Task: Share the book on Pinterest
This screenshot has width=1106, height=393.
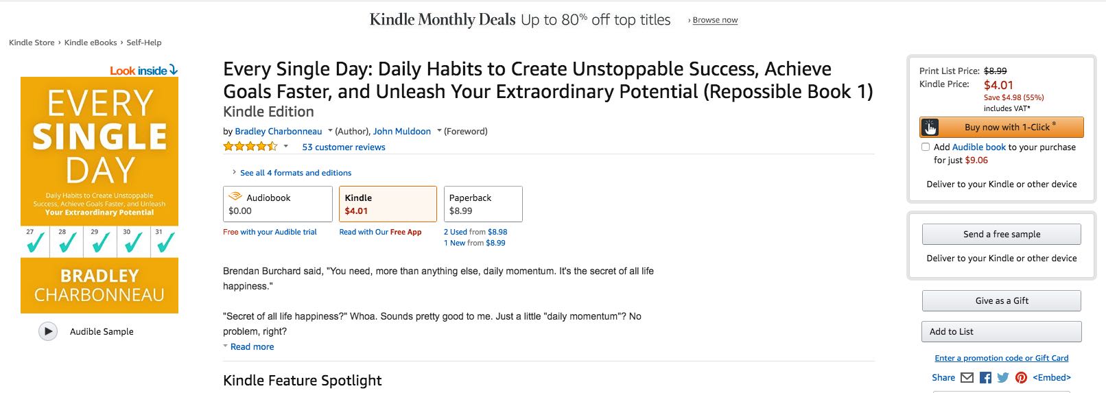Action: pos(1021,377)
